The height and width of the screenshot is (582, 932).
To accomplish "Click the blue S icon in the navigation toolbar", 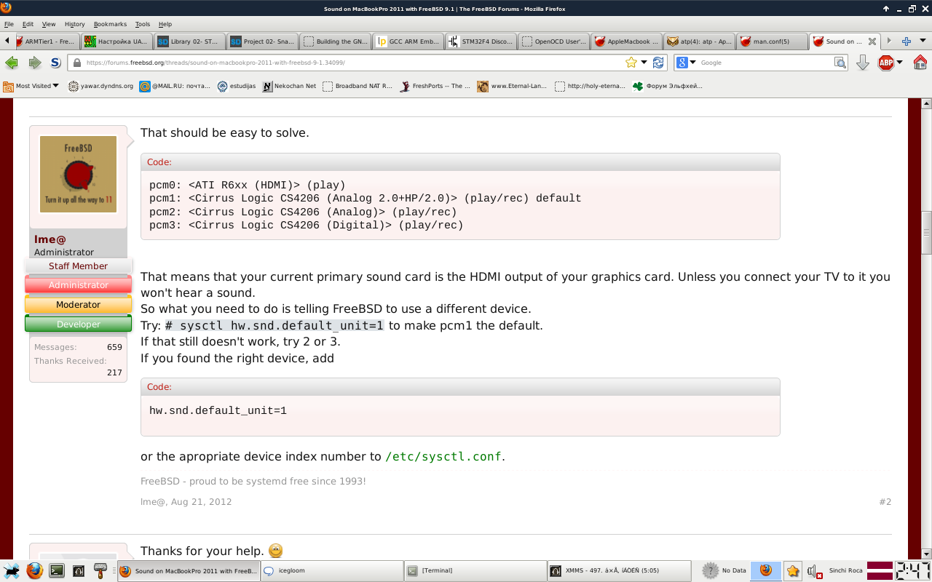I will [55, 63].
